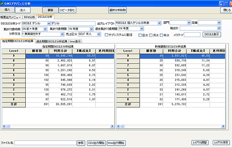Check the 日次 checkbox
This screenshot has width=232, height=148.
pos(140,35)
